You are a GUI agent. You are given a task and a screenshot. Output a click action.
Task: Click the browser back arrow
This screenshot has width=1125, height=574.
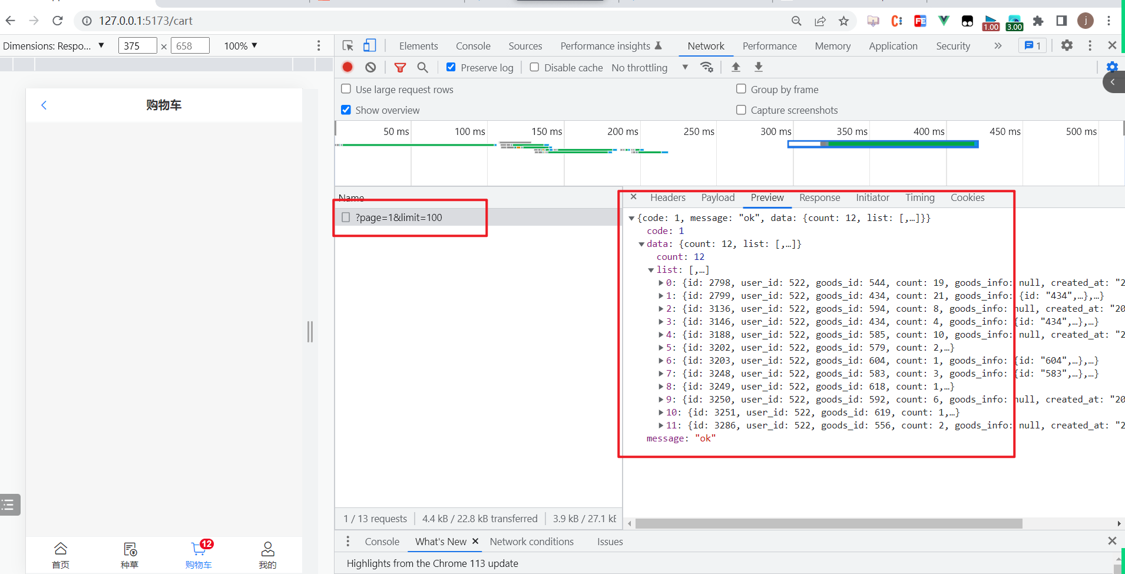[x=10, y=21]
